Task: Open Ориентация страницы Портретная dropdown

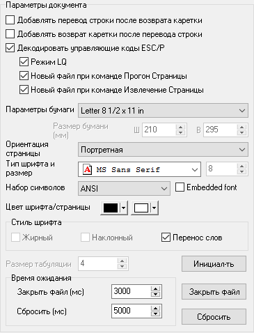Action: 163,150
